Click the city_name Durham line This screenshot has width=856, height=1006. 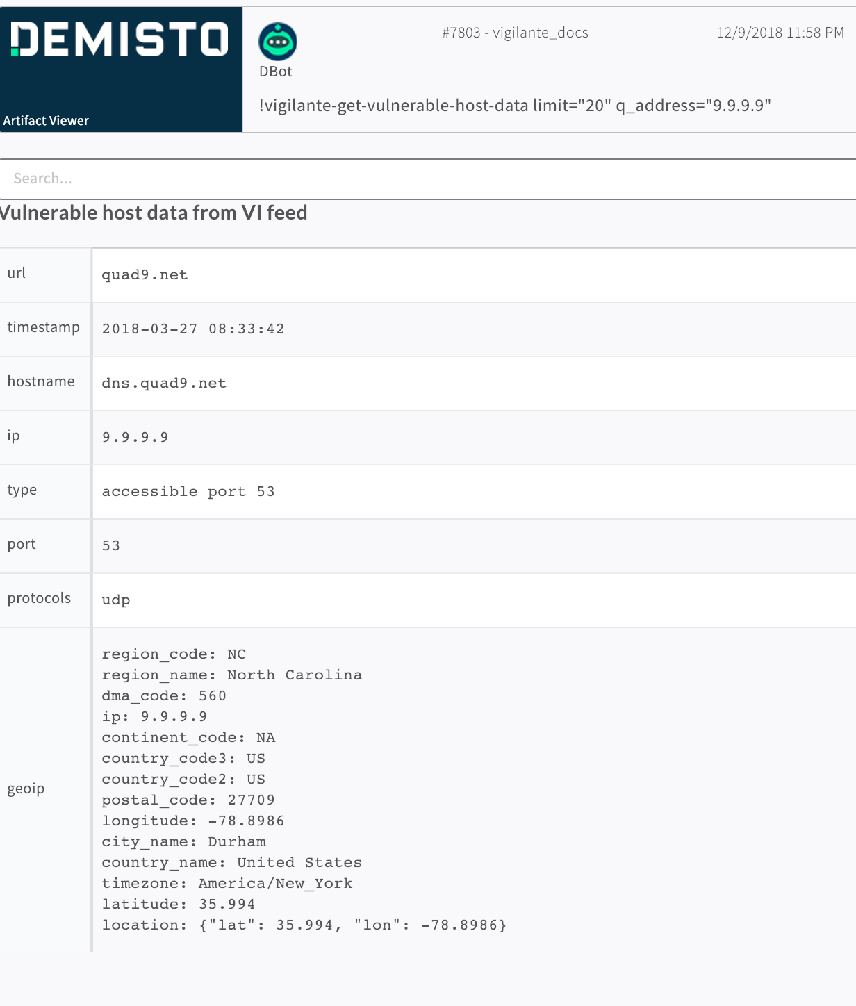click(x=183, y=841)
